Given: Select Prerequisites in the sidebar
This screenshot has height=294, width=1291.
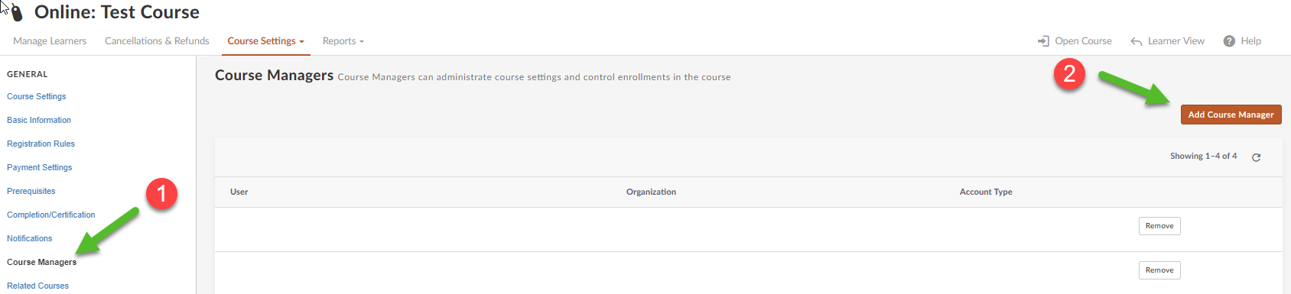Looking at the screenshot, I should click(x=31, y=191).
